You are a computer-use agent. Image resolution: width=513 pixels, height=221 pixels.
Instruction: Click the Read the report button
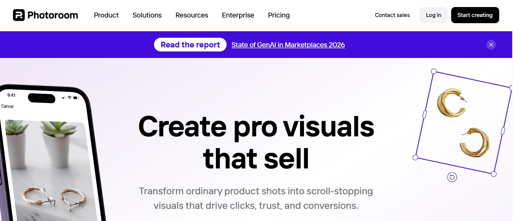point(190,45)
